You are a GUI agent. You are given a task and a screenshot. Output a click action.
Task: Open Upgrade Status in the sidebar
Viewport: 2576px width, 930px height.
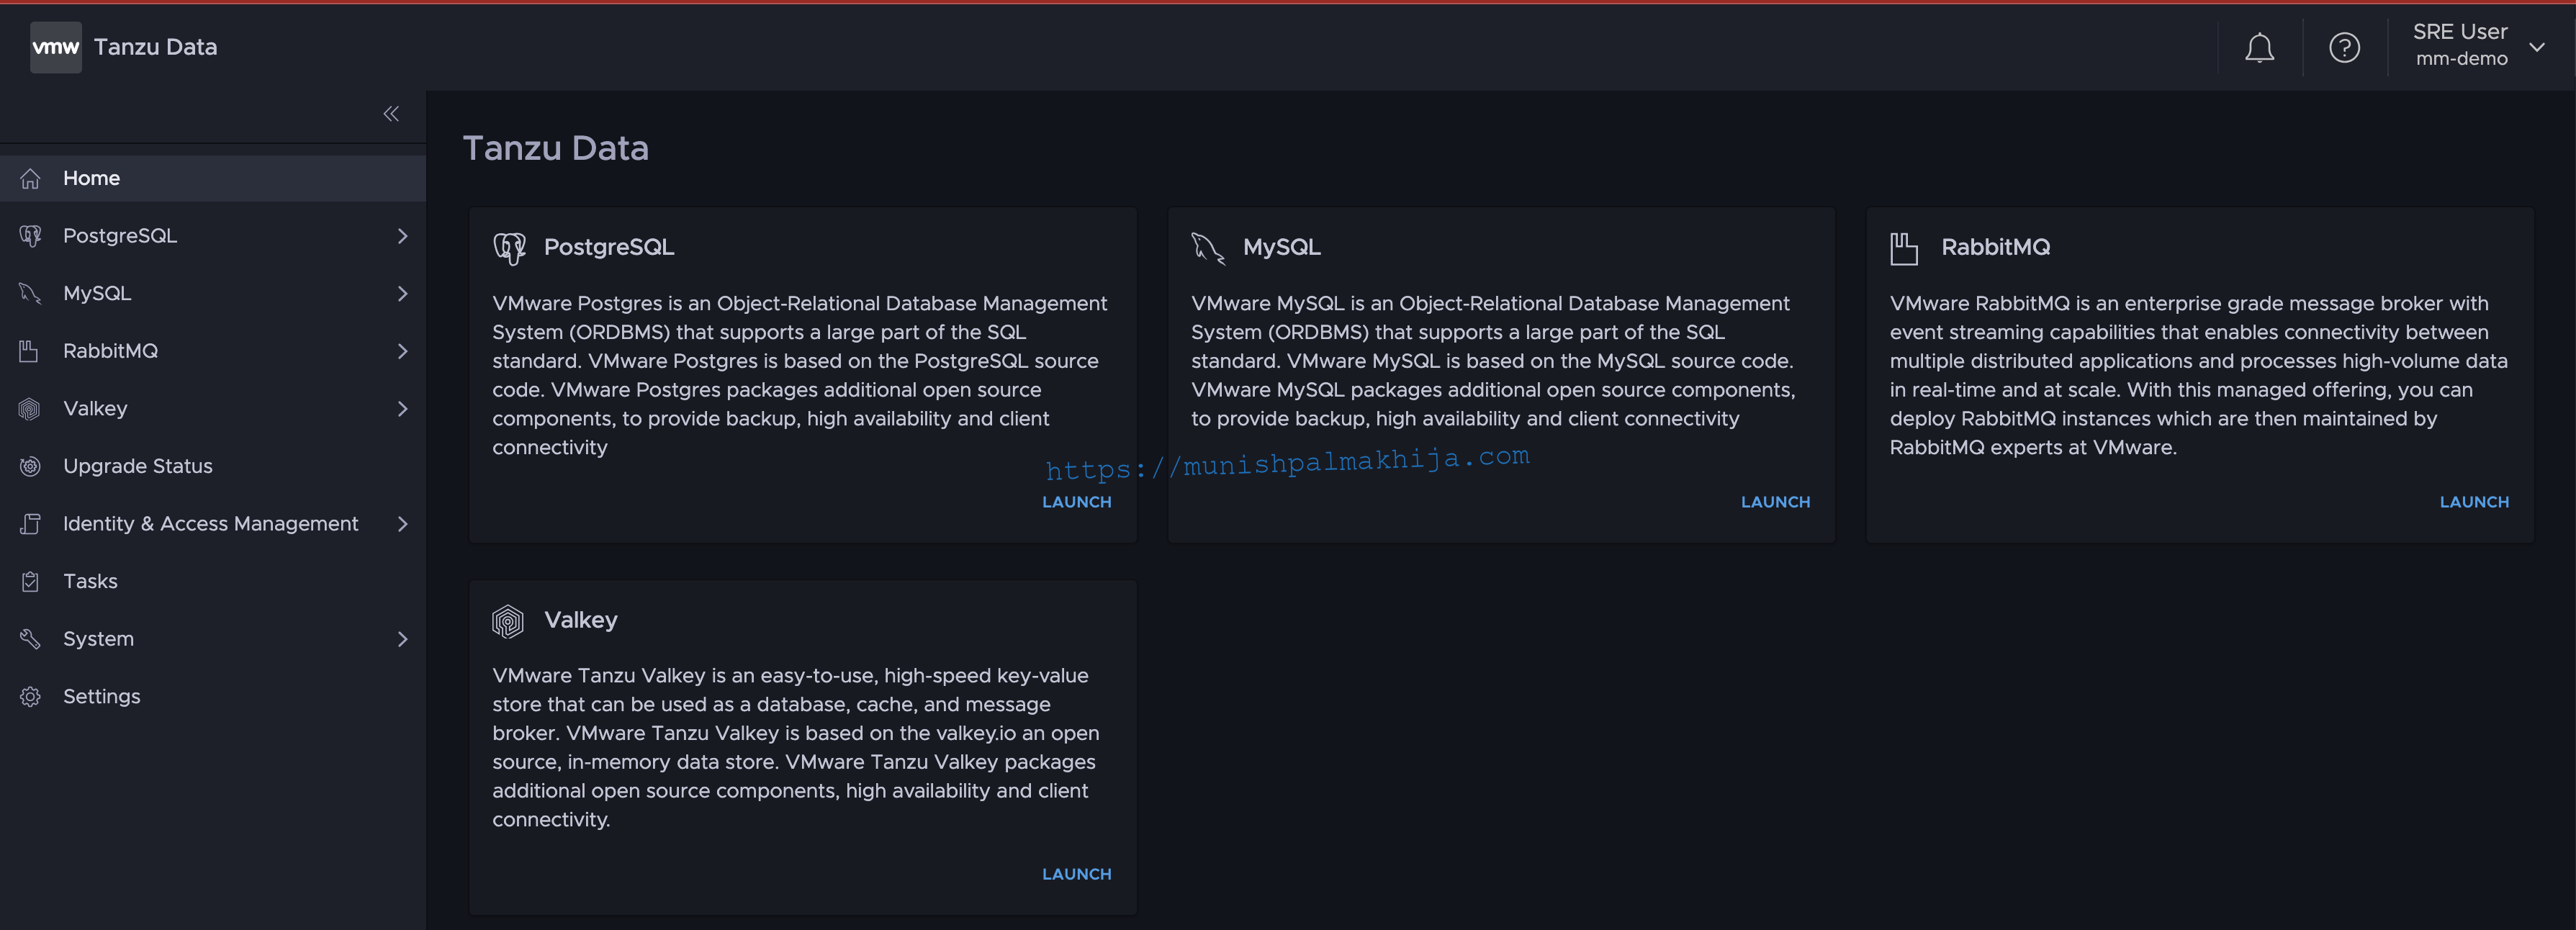tap(213, 466)
